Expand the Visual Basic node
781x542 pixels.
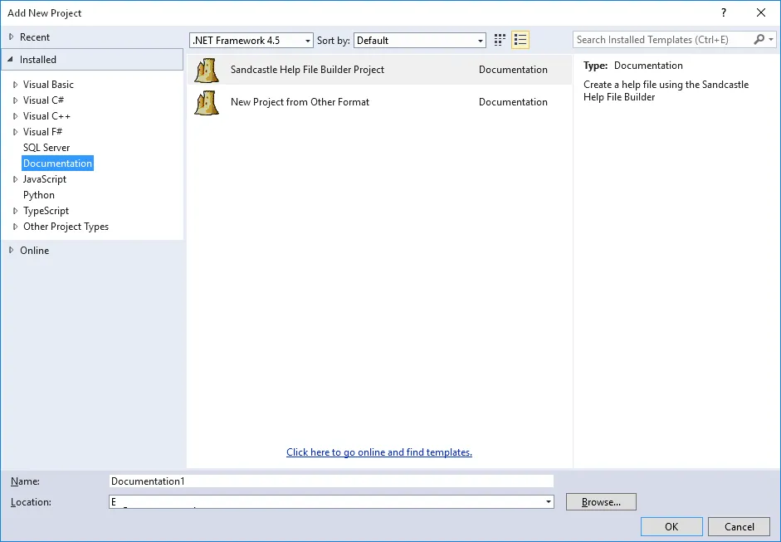[x=15, y=85]
